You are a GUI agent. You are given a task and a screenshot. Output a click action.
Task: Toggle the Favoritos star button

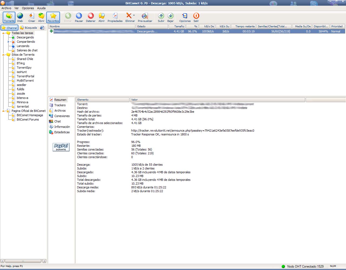tap(53, 17)
